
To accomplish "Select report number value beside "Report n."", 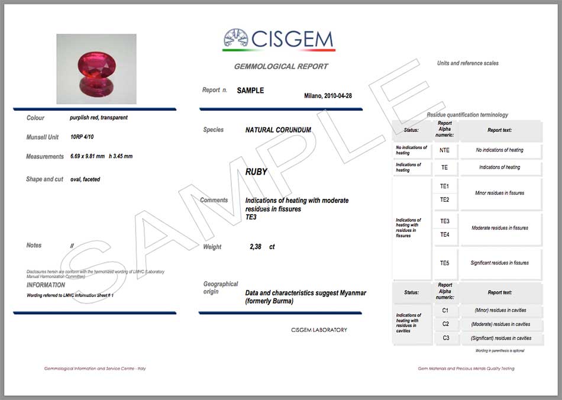I will [x=250, y=91].
